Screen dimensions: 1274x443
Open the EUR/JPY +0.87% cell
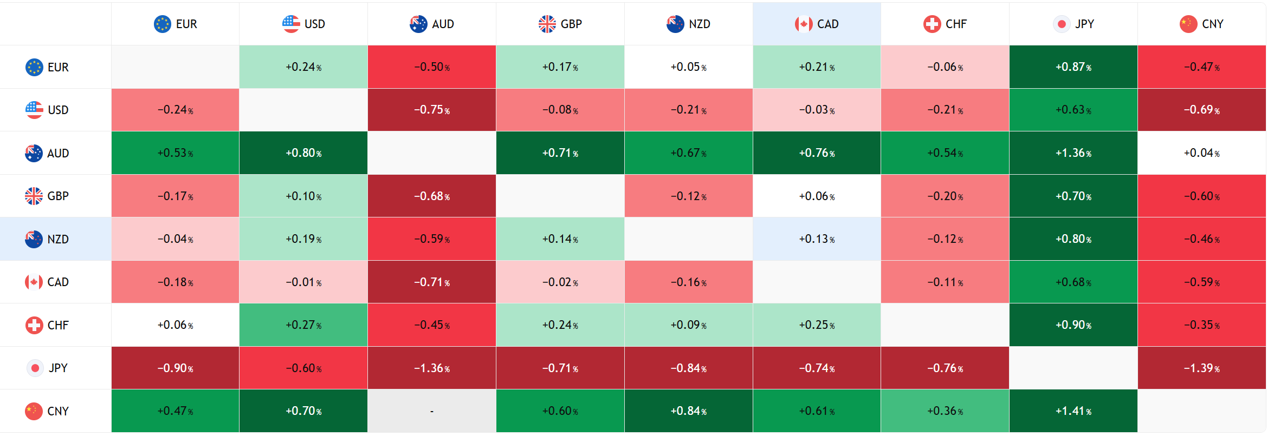[x=1073, y=67]
